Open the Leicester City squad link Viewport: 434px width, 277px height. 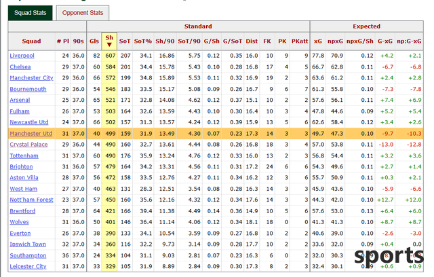coord(28,266)
